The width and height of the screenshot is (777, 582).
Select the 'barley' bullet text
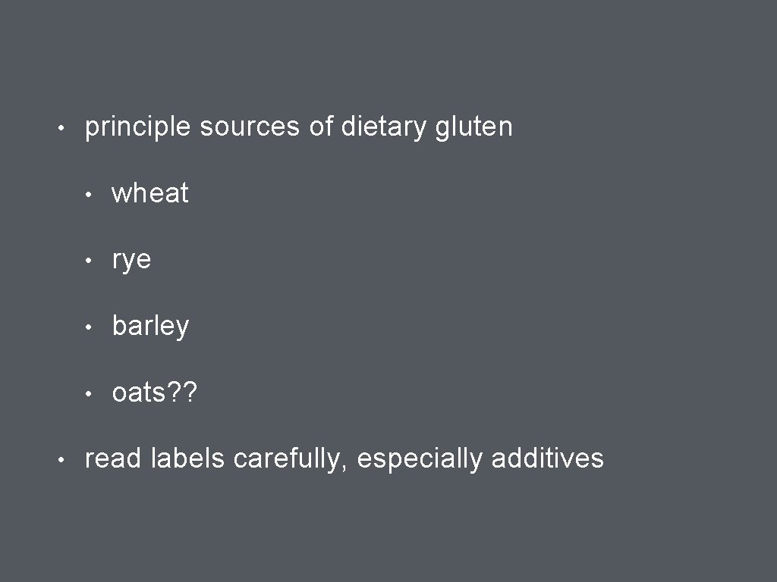point(150,327)
